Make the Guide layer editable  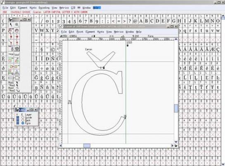[x=23, y=118]
